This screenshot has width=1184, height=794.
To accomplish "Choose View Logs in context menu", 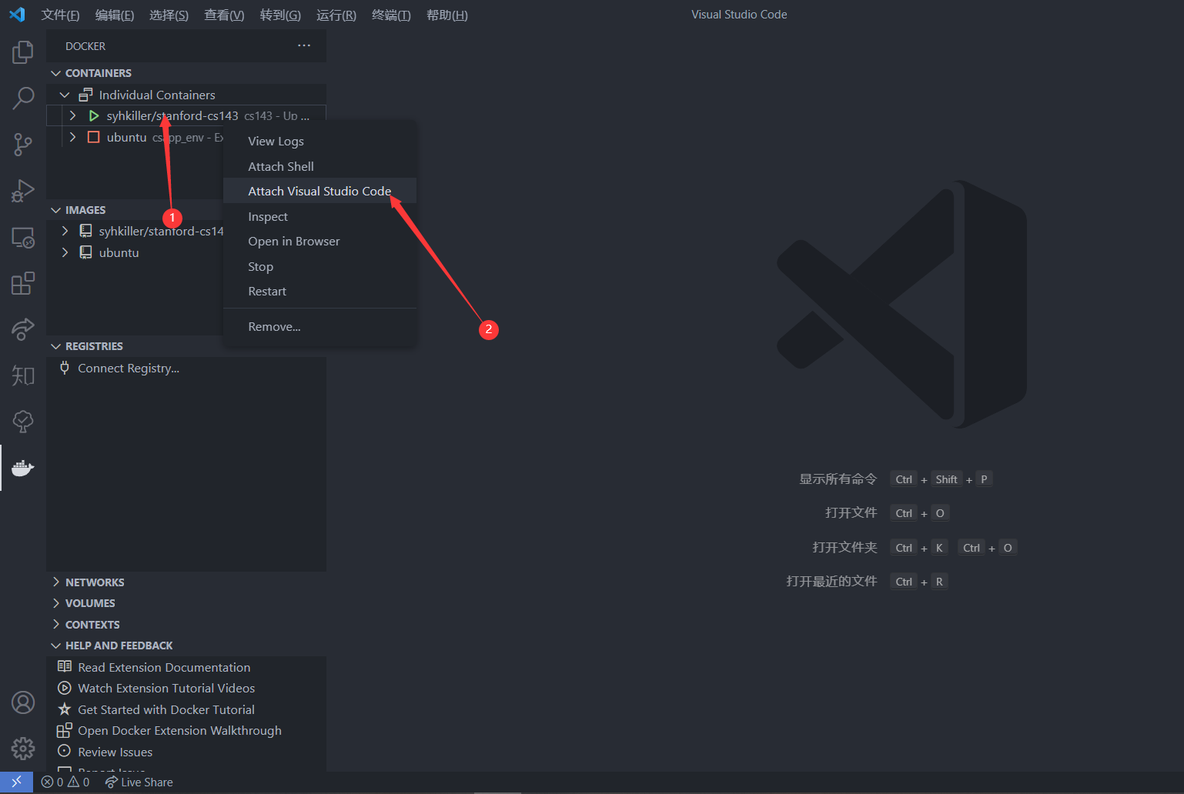I will point(319,142).
